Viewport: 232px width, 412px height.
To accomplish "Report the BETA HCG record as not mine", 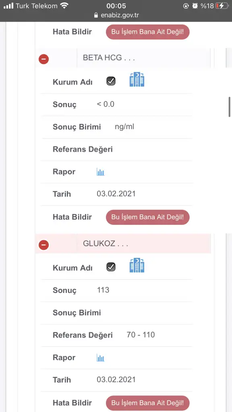I will tap(147, 217).
